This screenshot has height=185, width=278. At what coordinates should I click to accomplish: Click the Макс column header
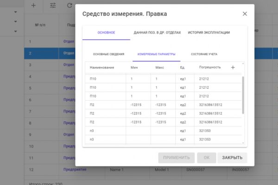(159, 68)
